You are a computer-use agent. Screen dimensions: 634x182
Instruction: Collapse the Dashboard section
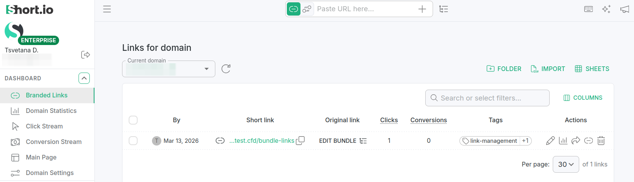point(84,78)
